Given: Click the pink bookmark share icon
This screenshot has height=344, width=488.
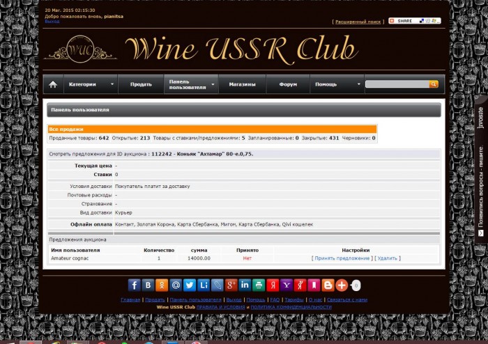Looking at the screenshot, I should (x=314, y=285).
